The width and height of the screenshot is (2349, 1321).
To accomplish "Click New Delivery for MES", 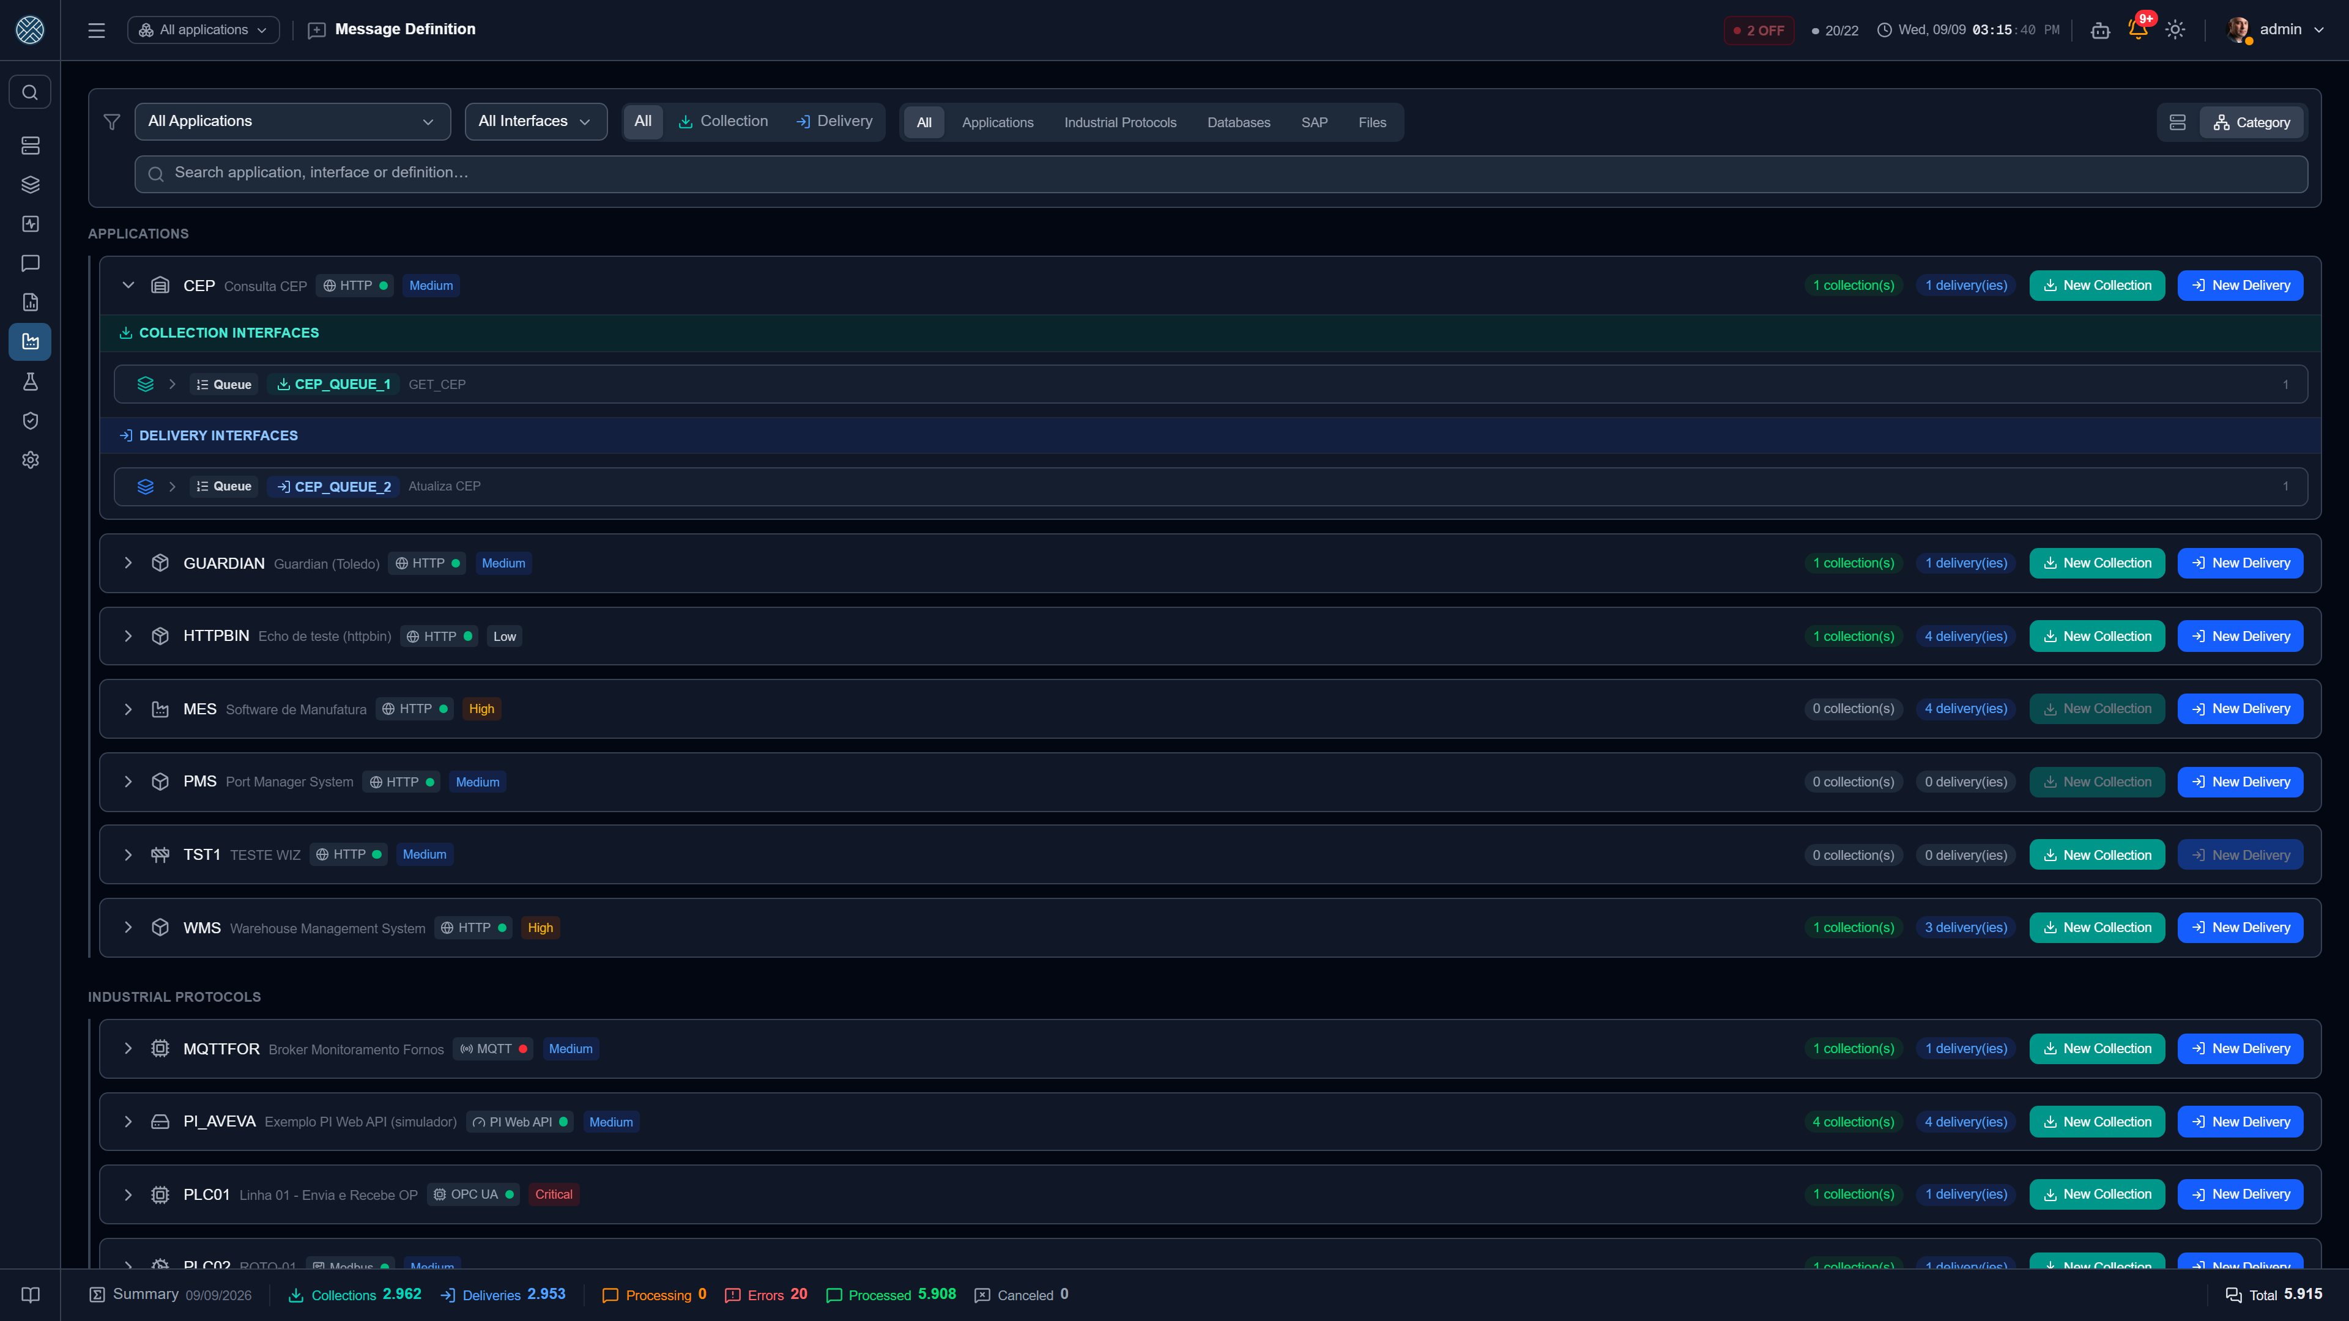I will pyautogui.click(x=2241, y=708).
